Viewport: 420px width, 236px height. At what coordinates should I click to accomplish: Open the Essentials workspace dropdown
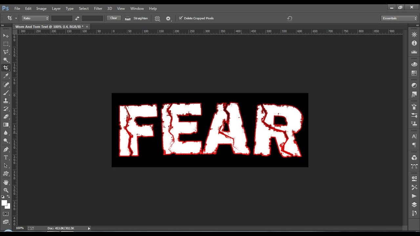399,18
